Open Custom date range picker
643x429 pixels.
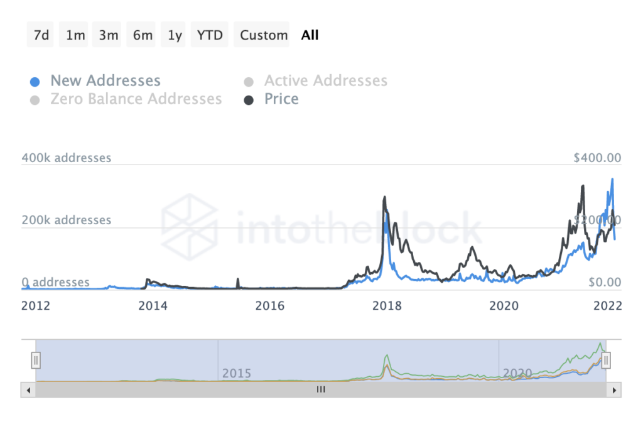[262, 35]
